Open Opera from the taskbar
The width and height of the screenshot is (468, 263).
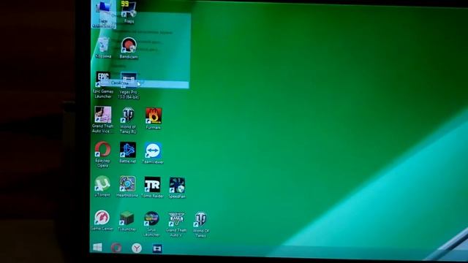point(116,248)
